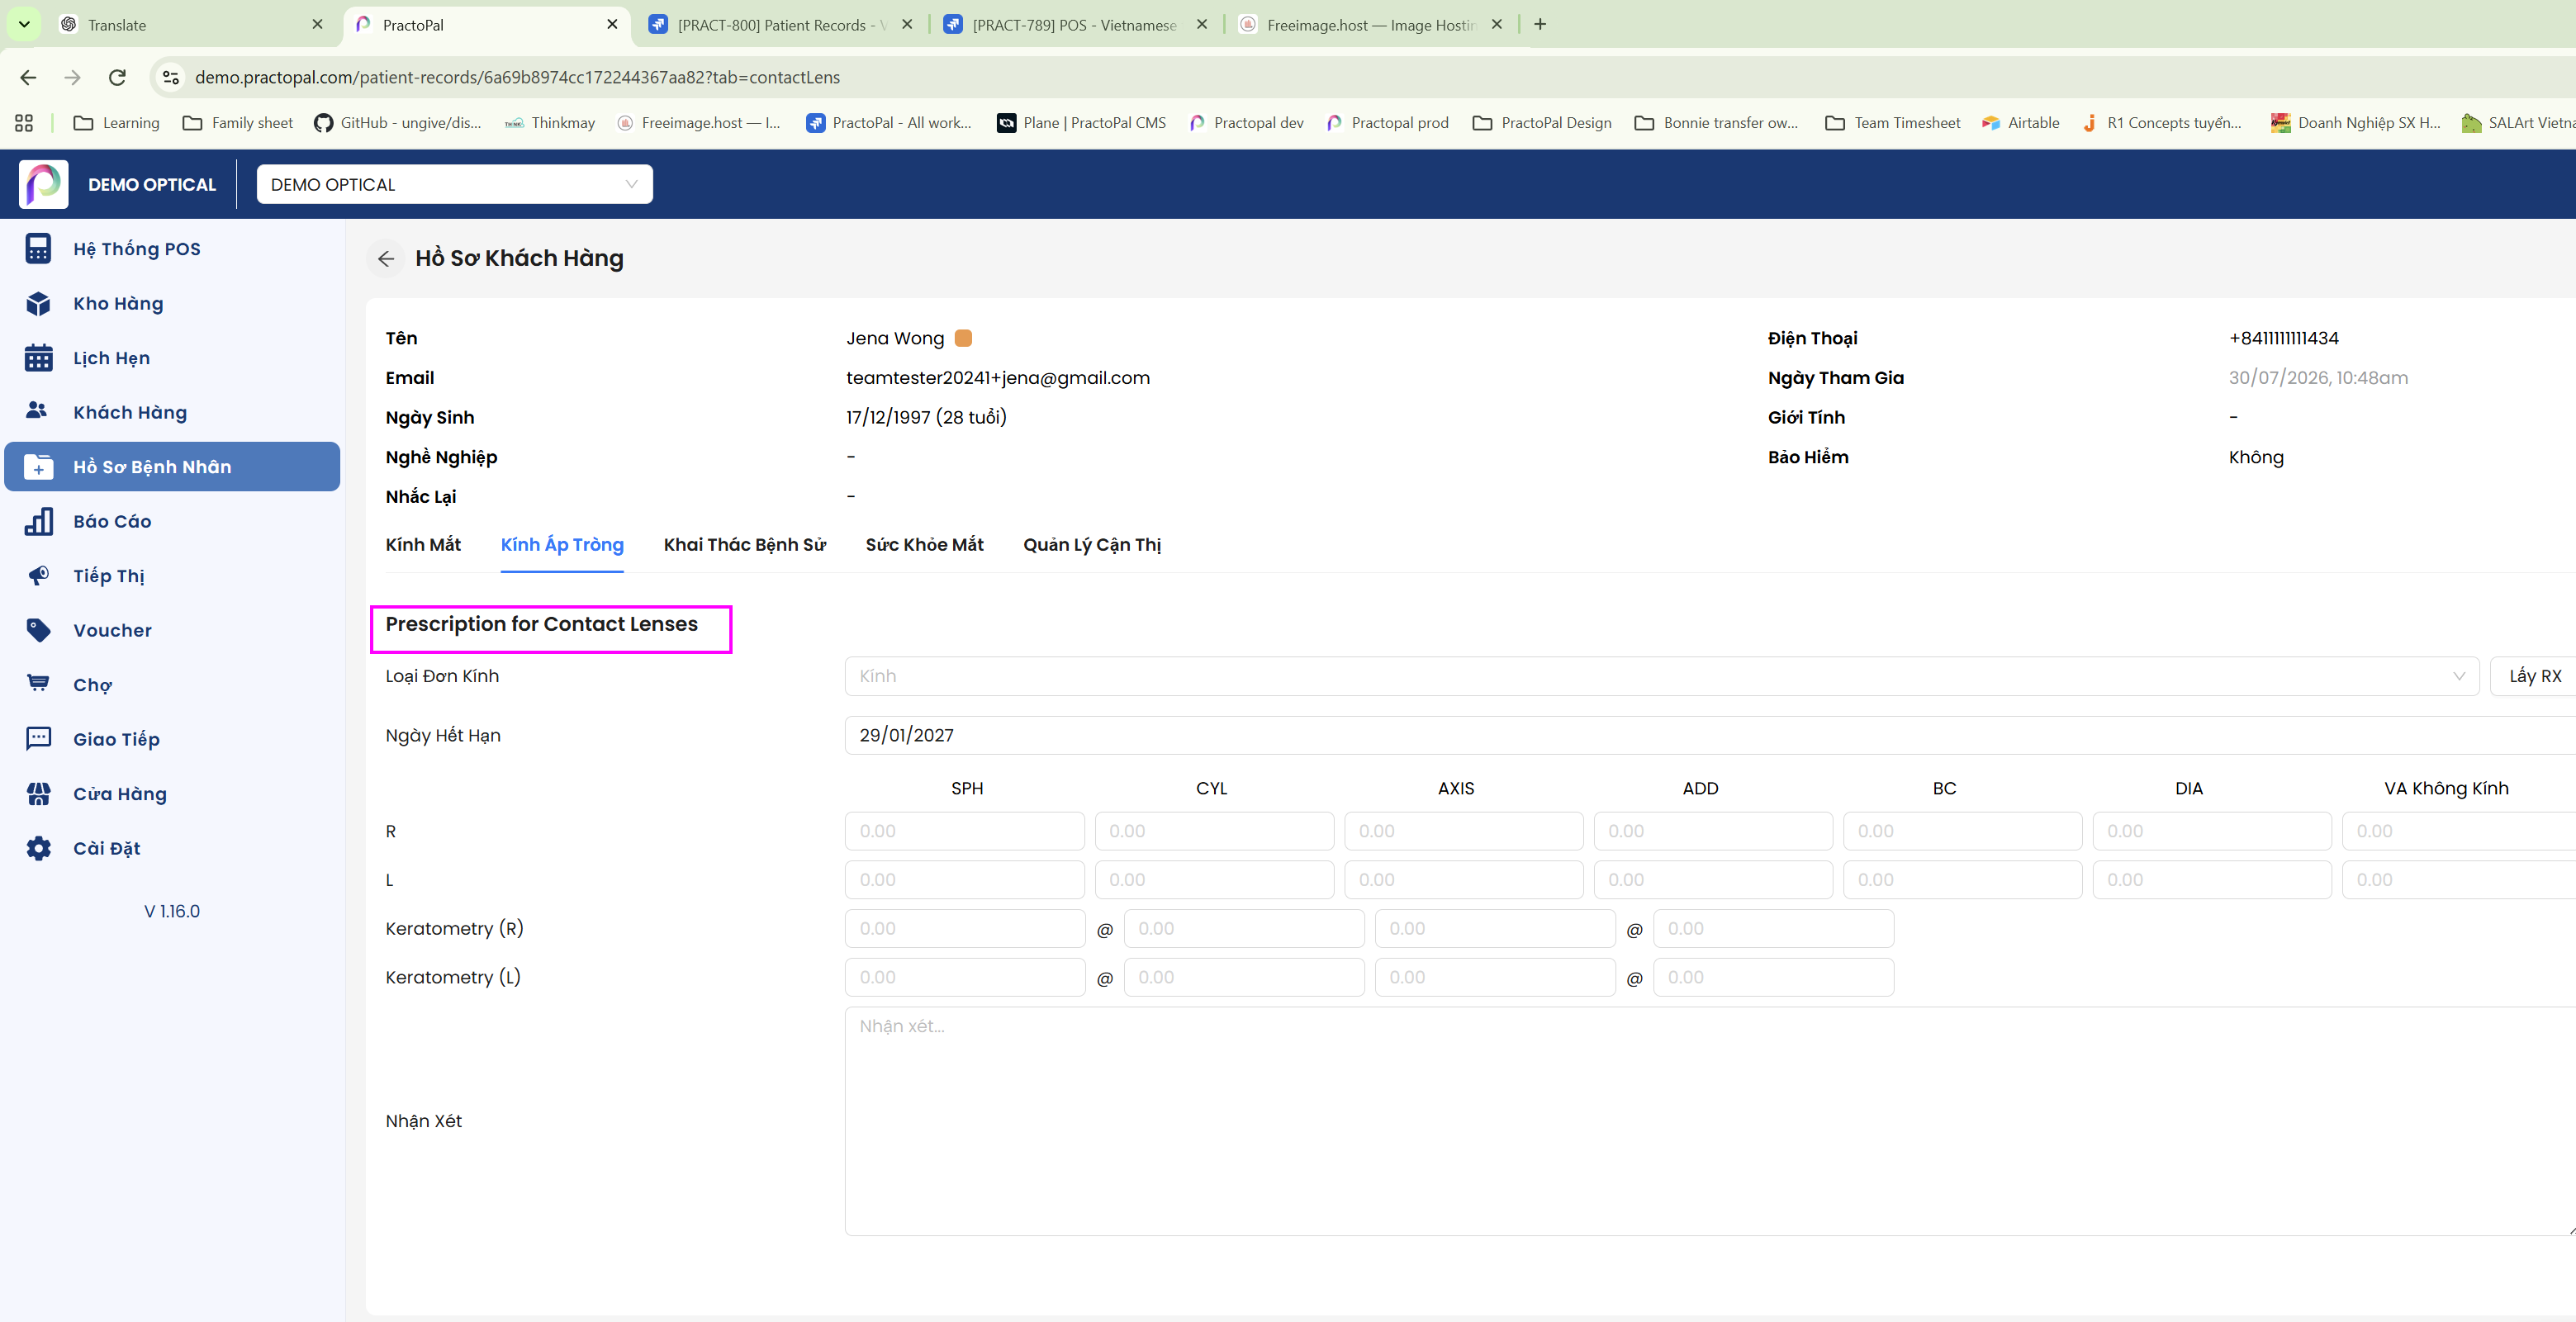Switch to the Translate browser tab
Viewport: 2576px width, 1322px height.
click(x=190, y=25)
